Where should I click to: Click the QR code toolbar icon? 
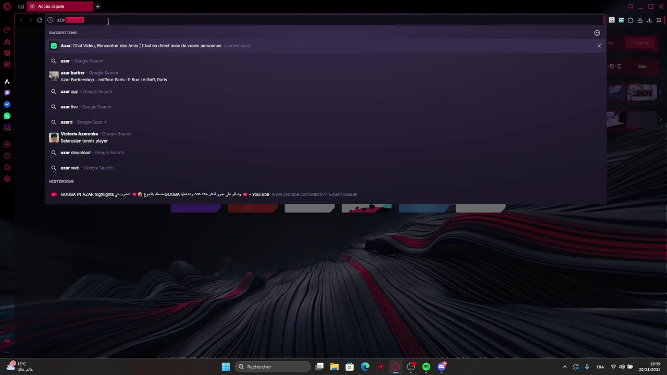click(612, 20)
